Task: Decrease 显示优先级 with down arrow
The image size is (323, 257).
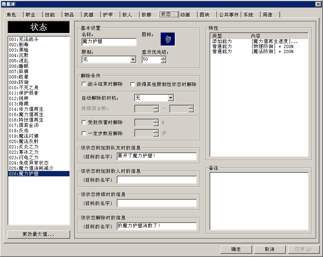Action: 163,61
